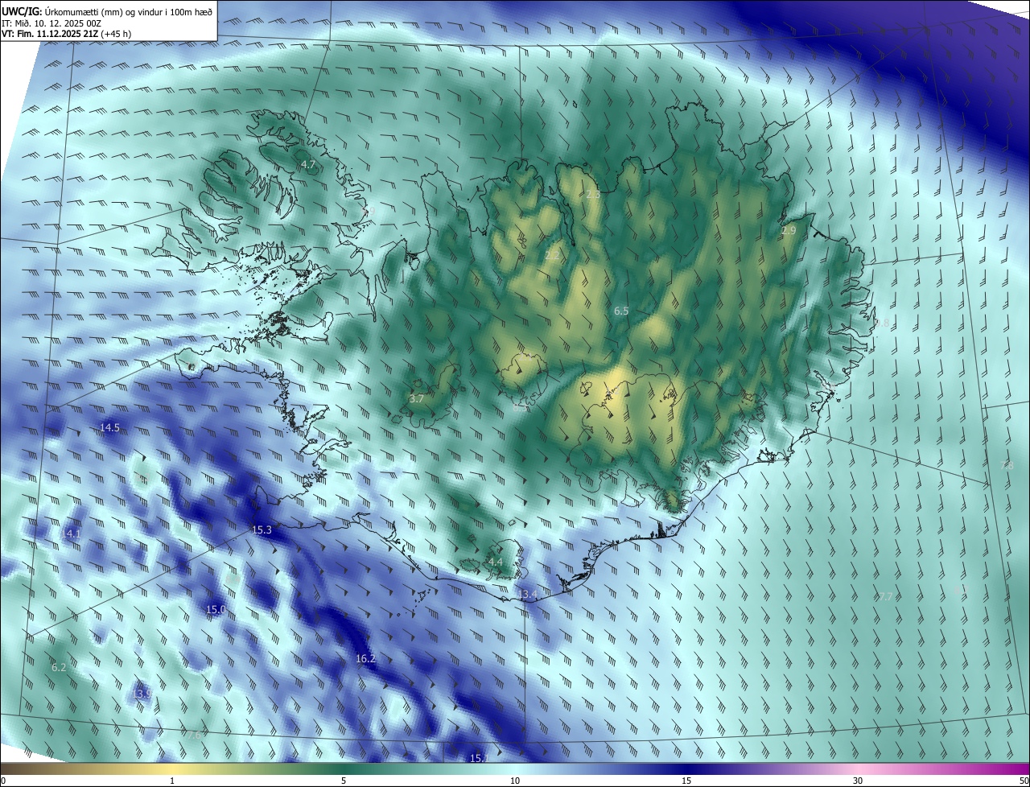Select the 14.1 value label
Viewport: 1030px width, 787px height.
tap(72, 534)
